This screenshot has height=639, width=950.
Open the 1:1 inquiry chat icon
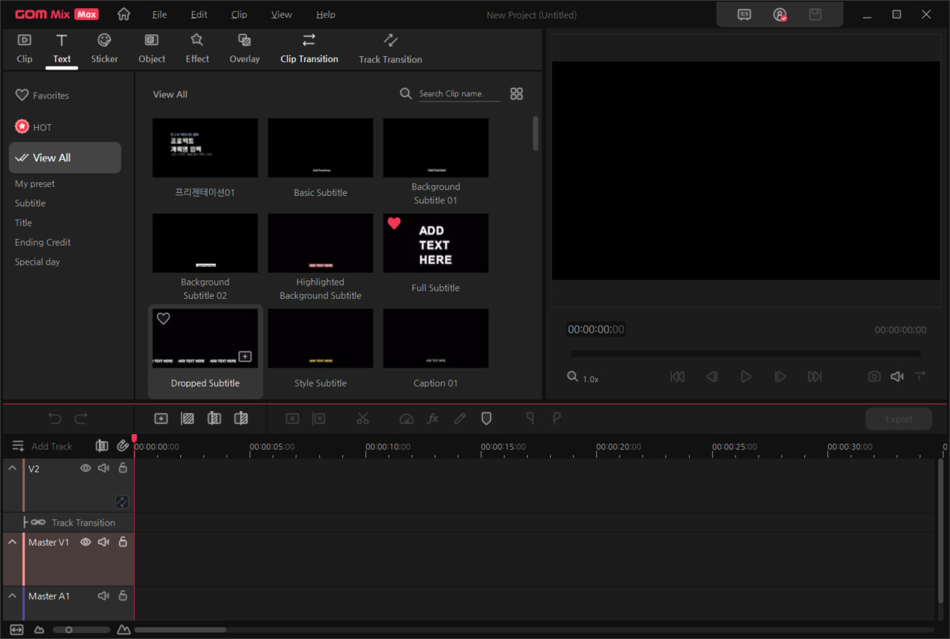744,15
